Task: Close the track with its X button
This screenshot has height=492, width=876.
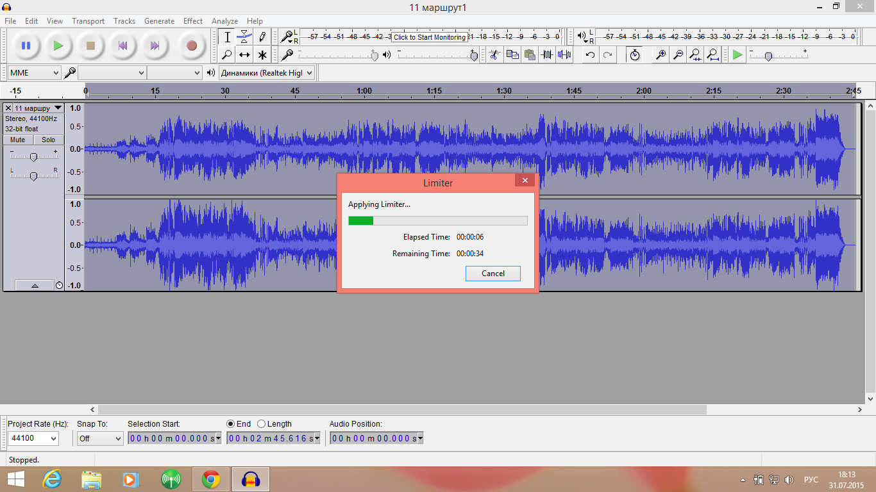Action: (x=8, y=108)
